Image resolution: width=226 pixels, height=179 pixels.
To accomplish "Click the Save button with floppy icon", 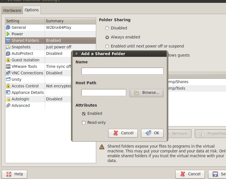I will click(x=217, y=174).
